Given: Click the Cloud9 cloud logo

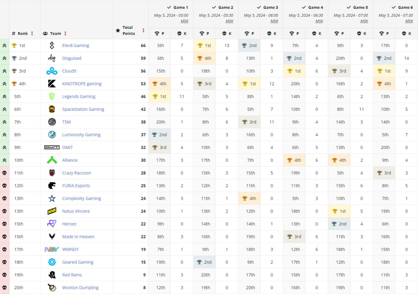Looking at the screenshot, I should pyautogui.click(x=52, y=71).
